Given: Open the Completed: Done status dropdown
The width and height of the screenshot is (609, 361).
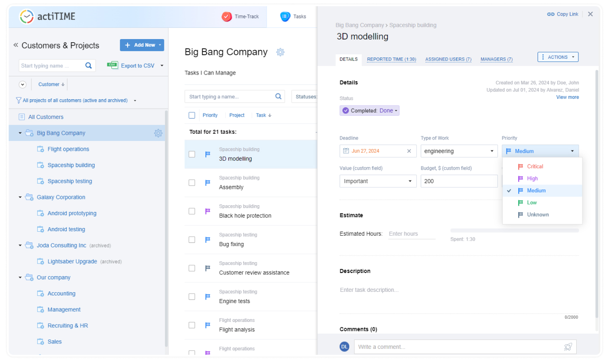Looking at the screenshot, I should click(369, 110).
